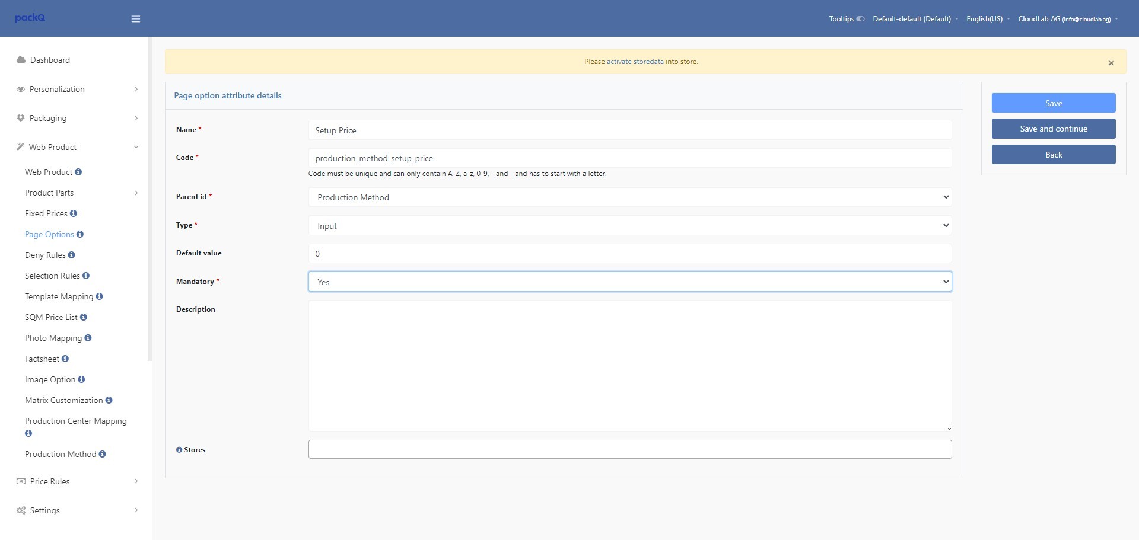1139x540 pixels.
Task: Open Image Option page
Action: coord(50,379)
